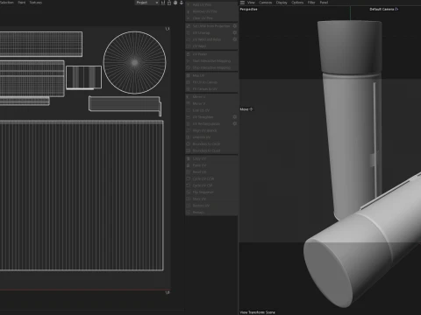Click the Max UV icon

(189, 75)
